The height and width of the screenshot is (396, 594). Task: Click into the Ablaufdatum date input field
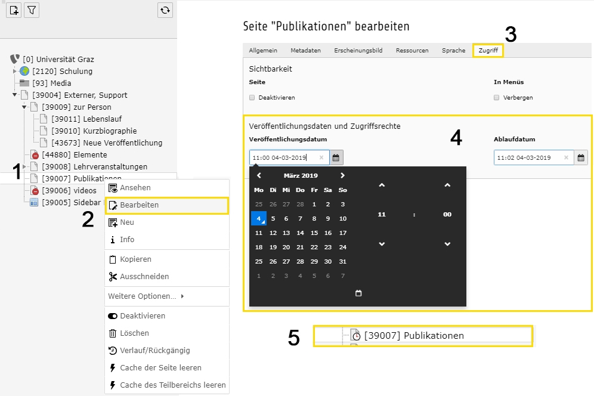coord(528,157)
